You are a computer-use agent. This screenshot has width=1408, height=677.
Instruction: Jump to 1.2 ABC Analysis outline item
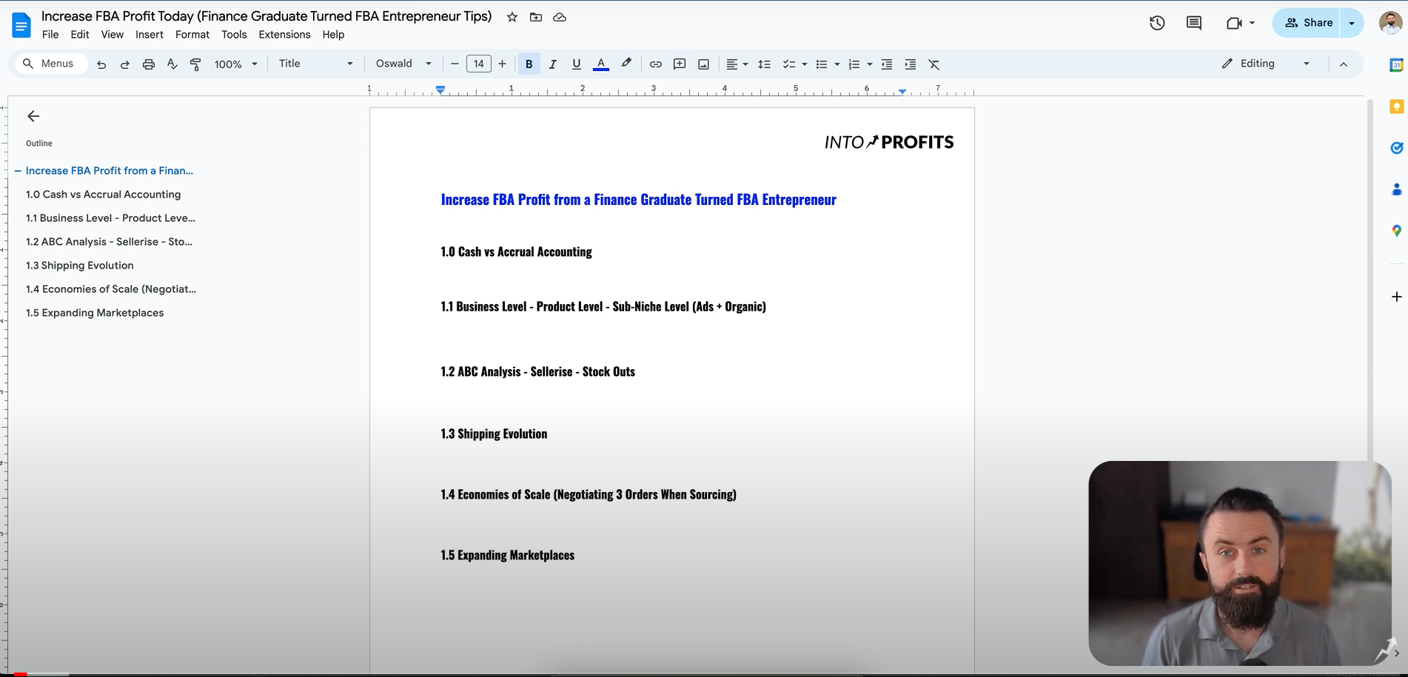tap(109, 242)
